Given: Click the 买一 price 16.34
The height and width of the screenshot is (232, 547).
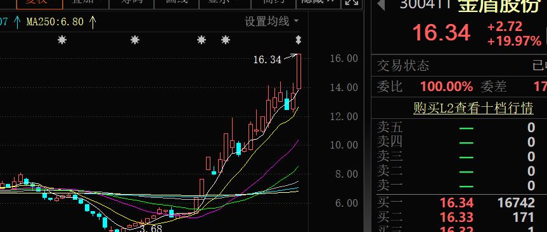Looking at the screenshot, I should click(456, 203).
